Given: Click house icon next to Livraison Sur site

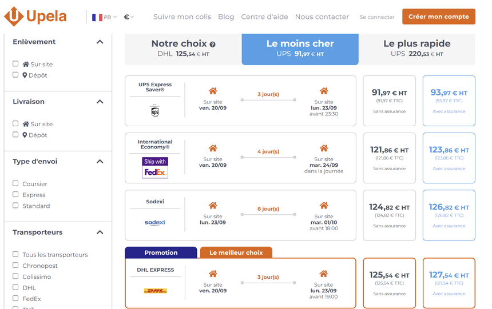Looking at the screenshot, I should (26, 124).
